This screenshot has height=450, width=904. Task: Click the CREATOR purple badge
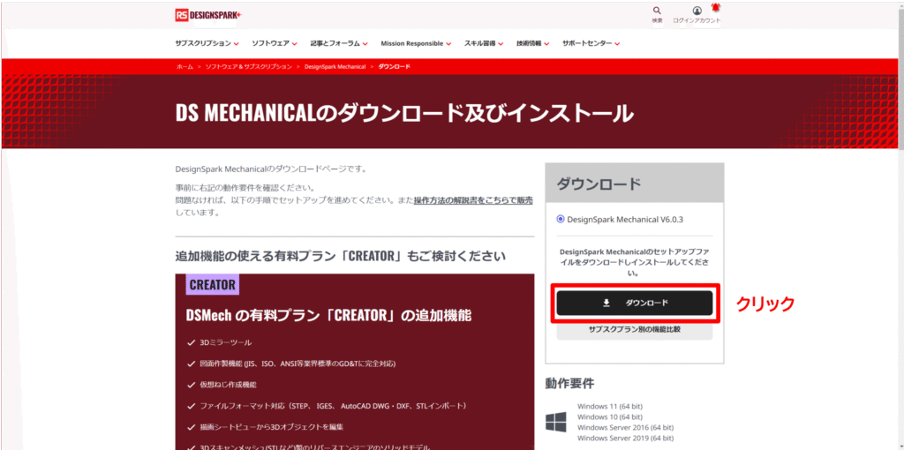212,284
